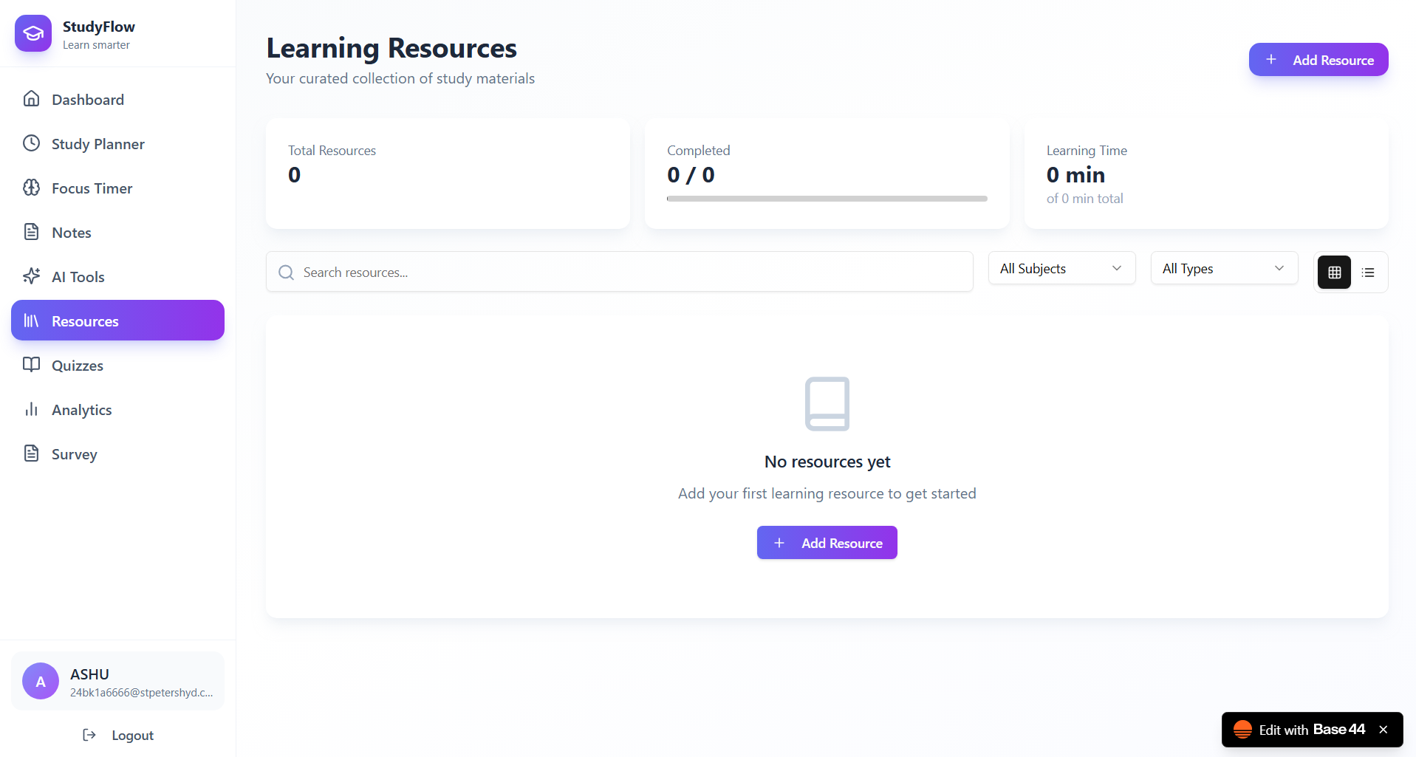Open the ASHU user profile card
The image size is (1416, 757).
click(117, 681)
